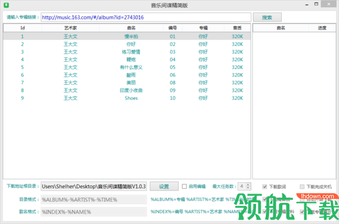Click track number 09 cell

click(x=172, y=91)
